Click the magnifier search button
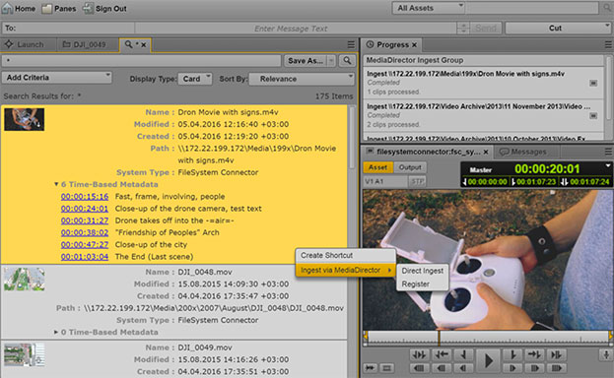 [x=347, y=61]
